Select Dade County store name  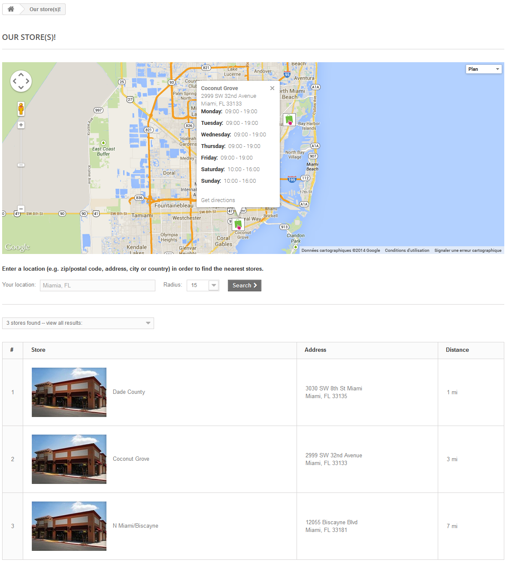(129, 392)
